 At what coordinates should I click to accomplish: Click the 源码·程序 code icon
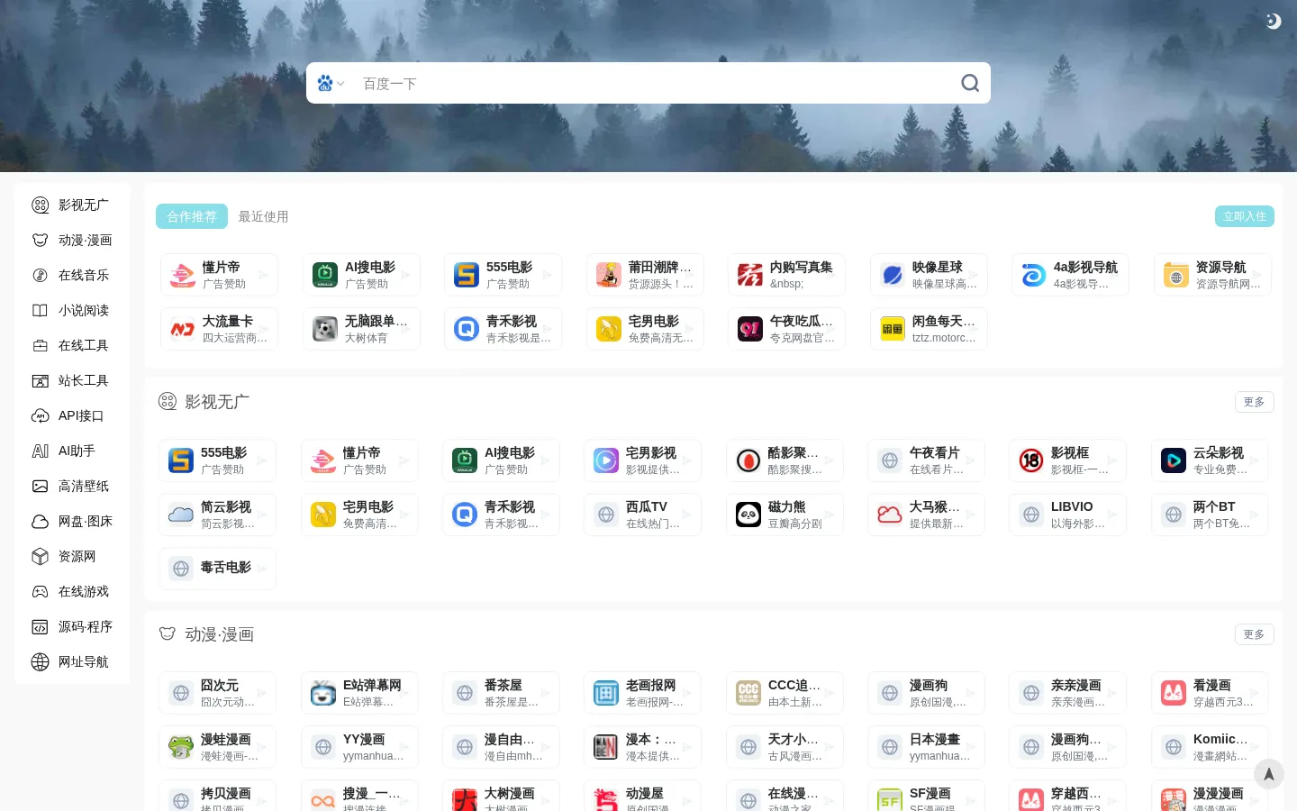pos(40,626)
